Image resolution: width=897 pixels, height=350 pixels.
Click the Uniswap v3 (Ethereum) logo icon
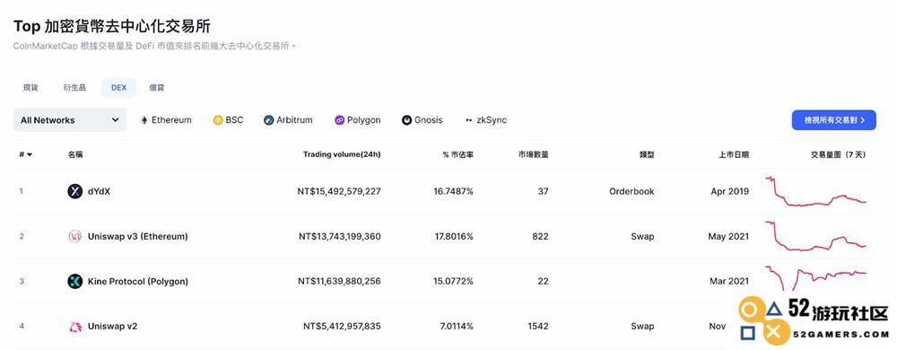point(75,236)
